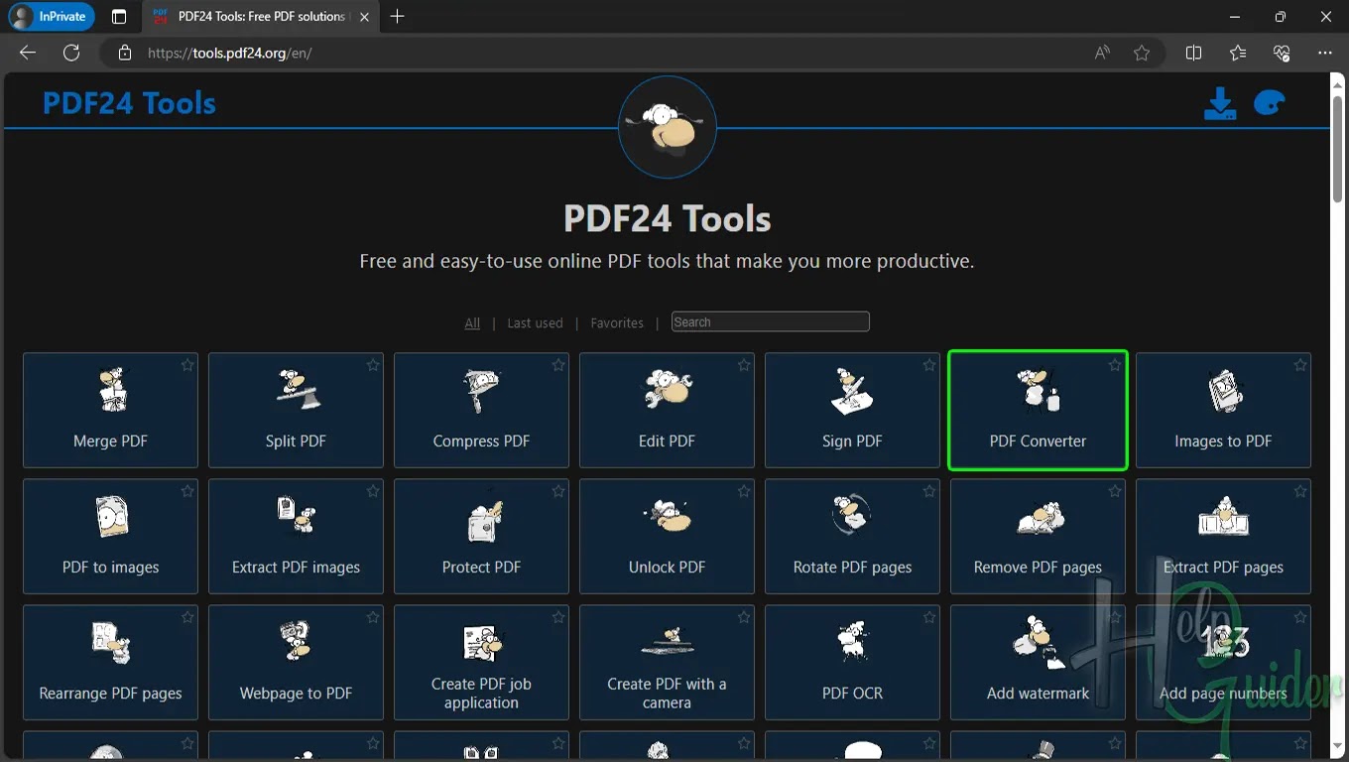Open the PDF to images tool
This screenshot has height=762, width=1349.
tap(110, 536)
